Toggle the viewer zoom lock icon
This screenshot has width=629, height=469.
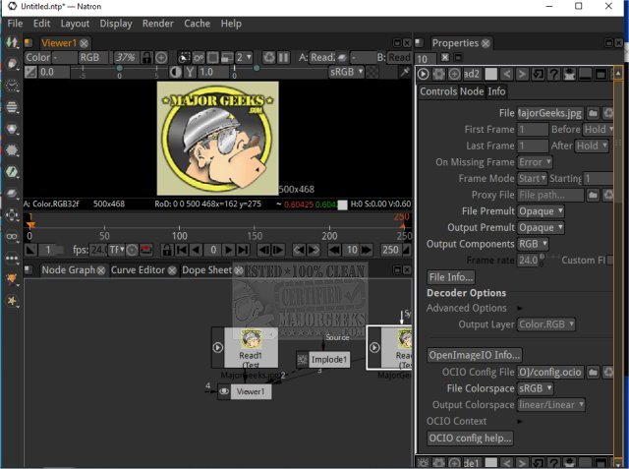pos(146,58)
